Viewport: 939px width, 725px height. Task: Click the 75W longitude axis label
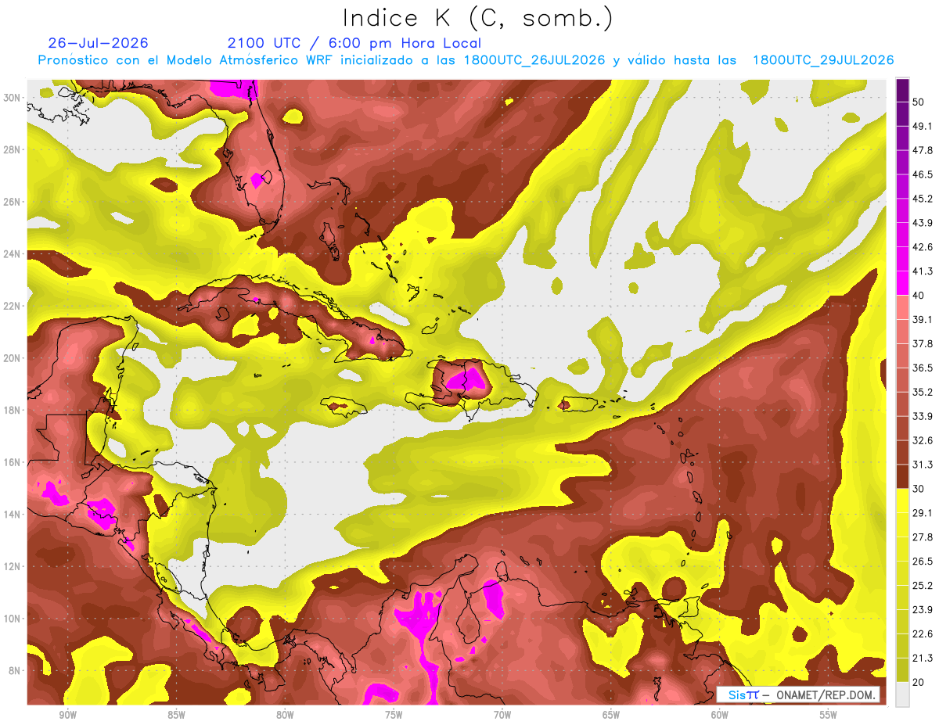click(394, 715)
